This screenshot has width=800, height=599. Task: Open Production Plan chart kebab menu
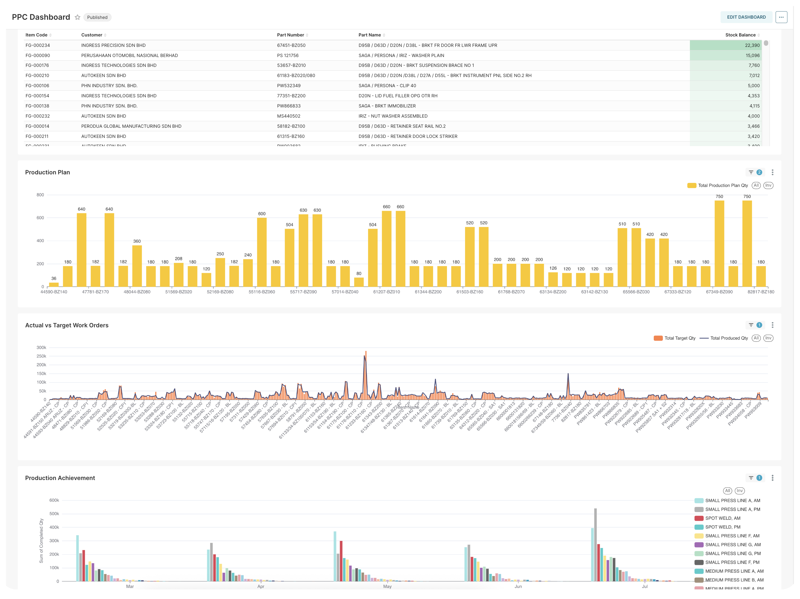point(773,172)
